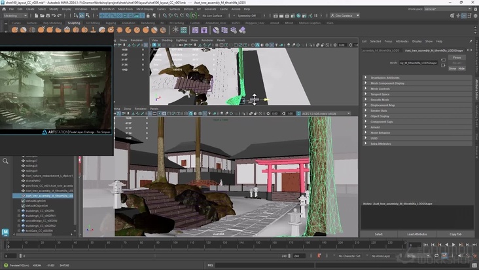The width and height of the screenshot is (479, 270).
Task: Select the last grey sculpt sphere icon
Action: click(163, 30)
